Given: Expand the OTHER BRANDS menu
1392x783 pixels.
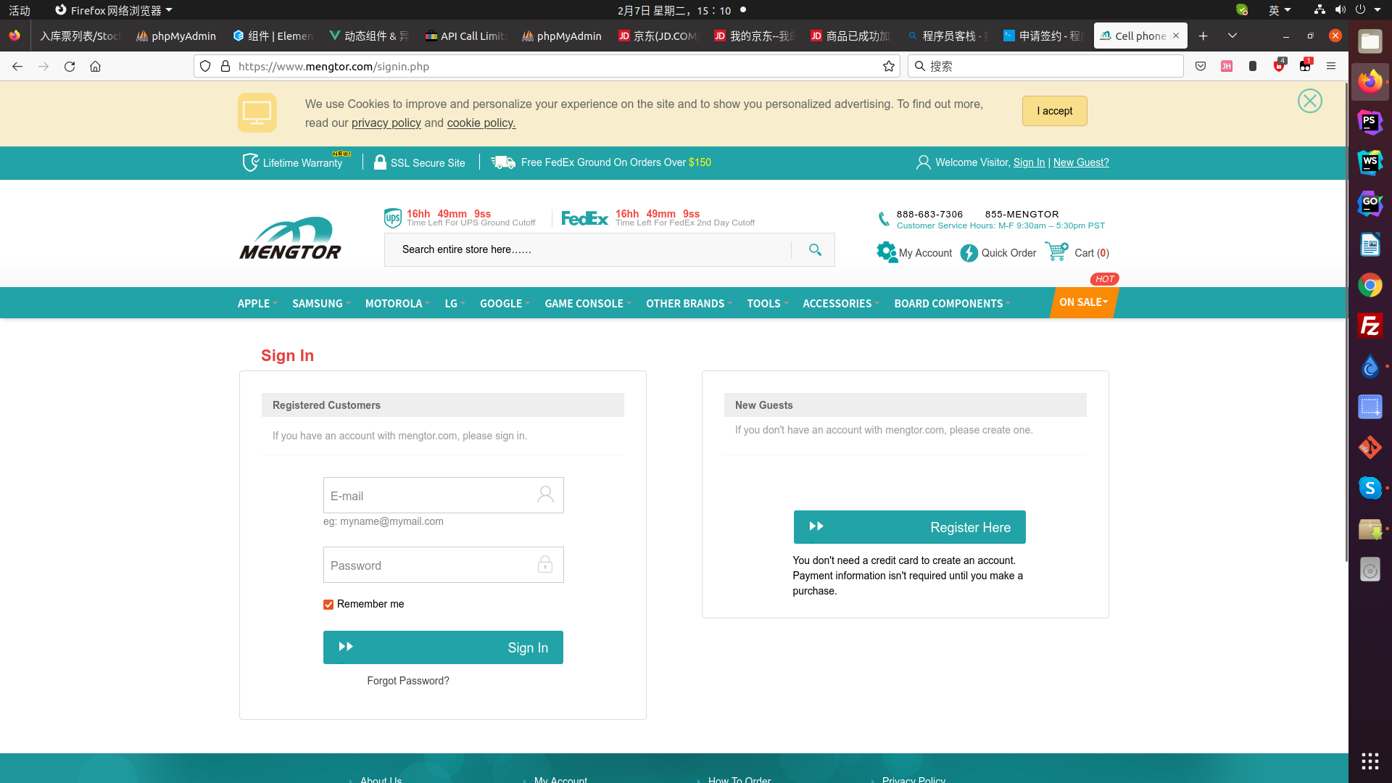Looking at the screenshot, I should click(689, 303).
